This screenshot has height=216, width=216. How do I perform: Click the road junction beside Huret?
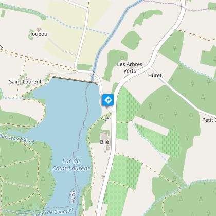coord(150,67)
